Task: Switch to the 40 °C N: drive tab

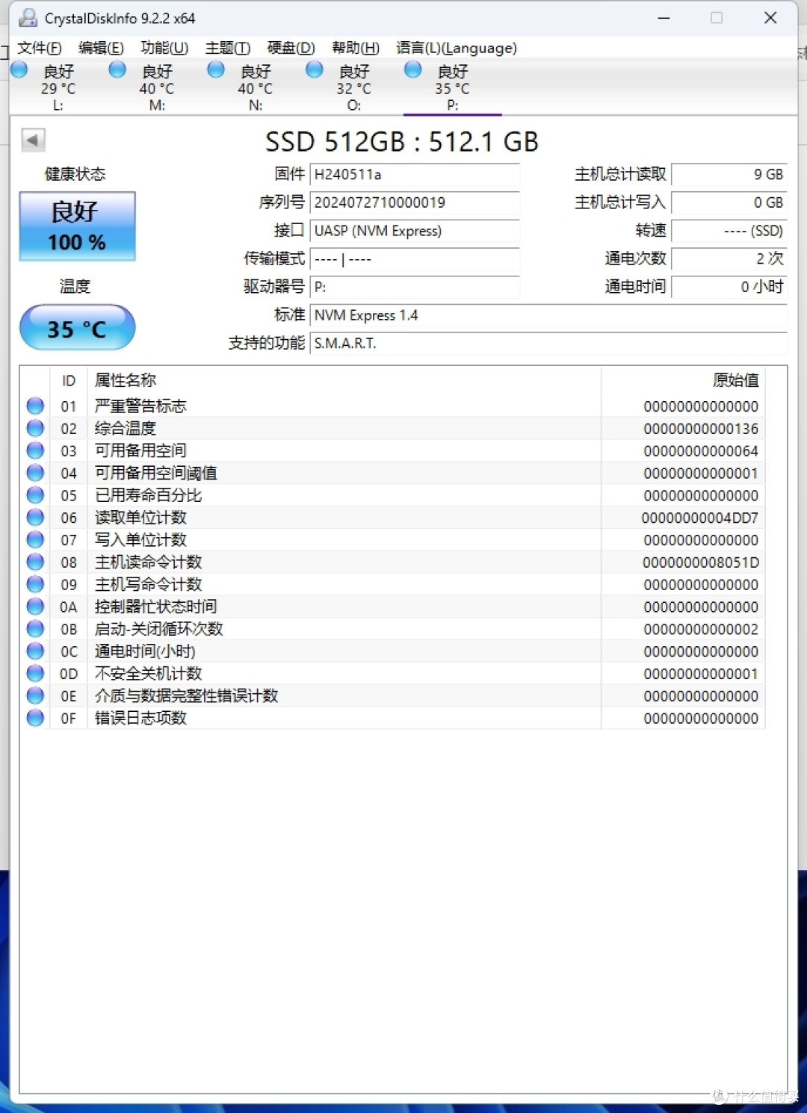Action: pos(256,87)
